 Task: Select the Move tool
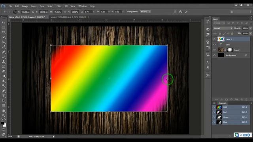(x=4, y=22)
